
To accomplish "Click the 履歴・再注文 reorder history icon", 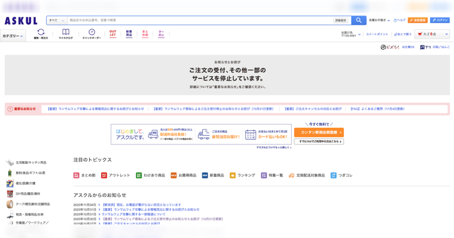I will tap(41, 34).
